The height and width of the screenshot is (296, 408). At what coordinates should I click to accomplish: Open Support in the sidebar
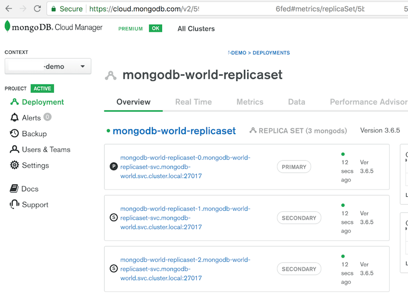click(35, 205)
